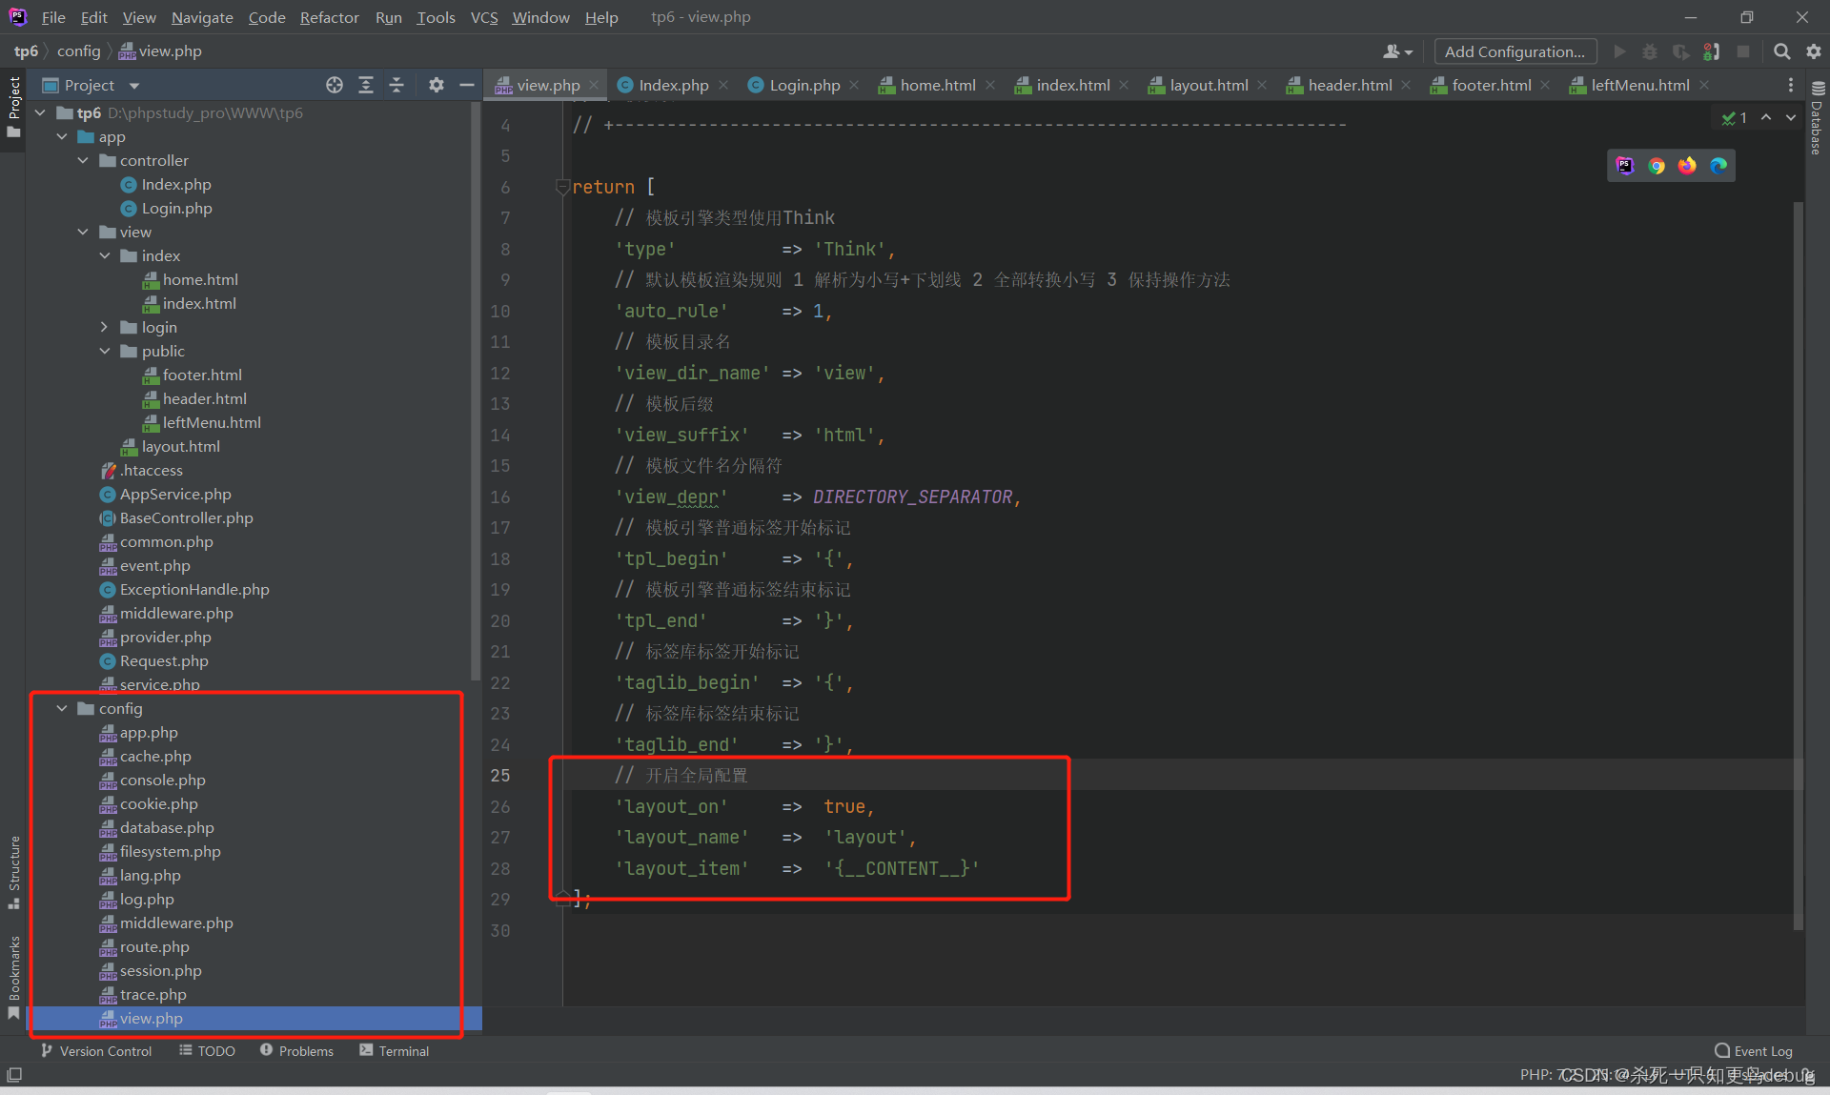This screenshot has width=1830, height=1095.
Task: Click Add Configuration button
Action: (1515, 52)
